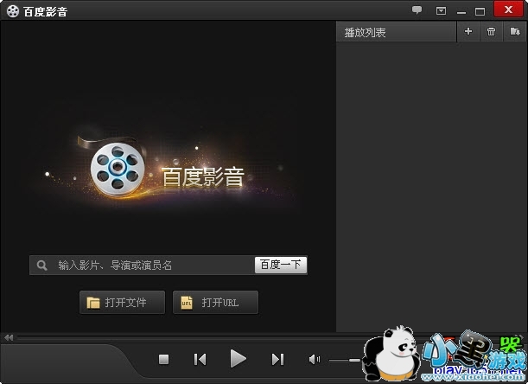528x384 pixels.
Task: Delete playlist items with trash icon
Action: click(x=491, y=32)
